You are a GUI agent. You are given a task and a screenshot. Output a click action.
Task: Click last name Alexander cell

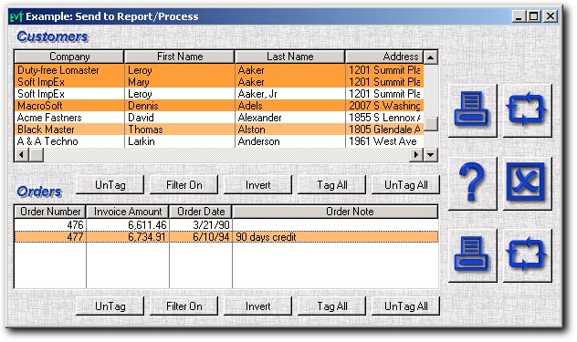290,118
